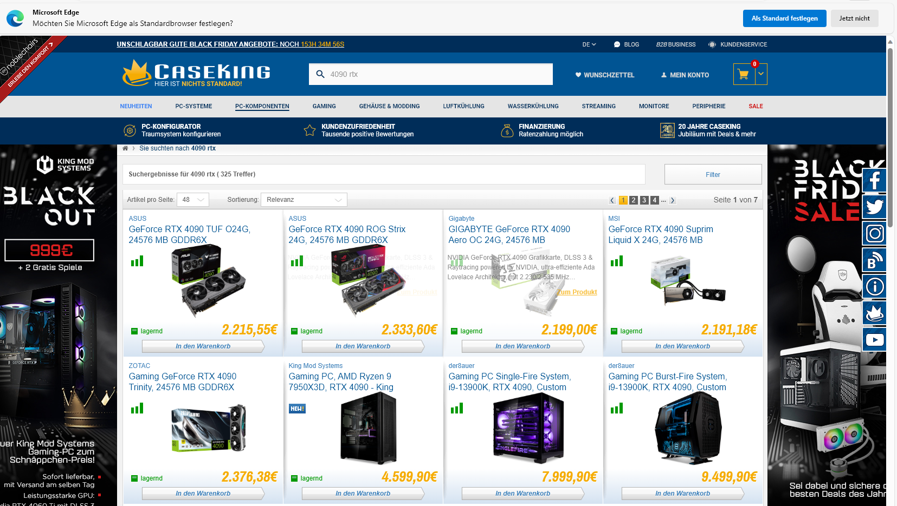Expand the cart dropdown arrow

[761, 74]
